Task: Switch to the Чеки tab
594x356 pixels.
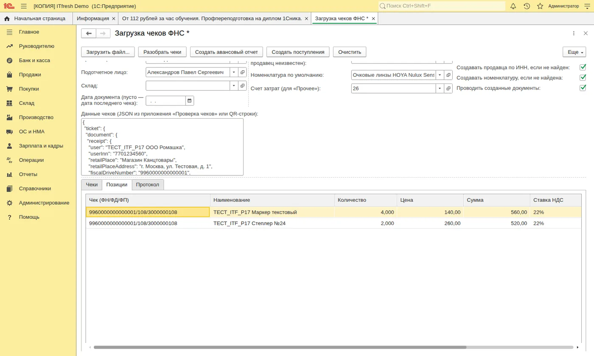Action: pyautogui.click(x=92, y=185)
